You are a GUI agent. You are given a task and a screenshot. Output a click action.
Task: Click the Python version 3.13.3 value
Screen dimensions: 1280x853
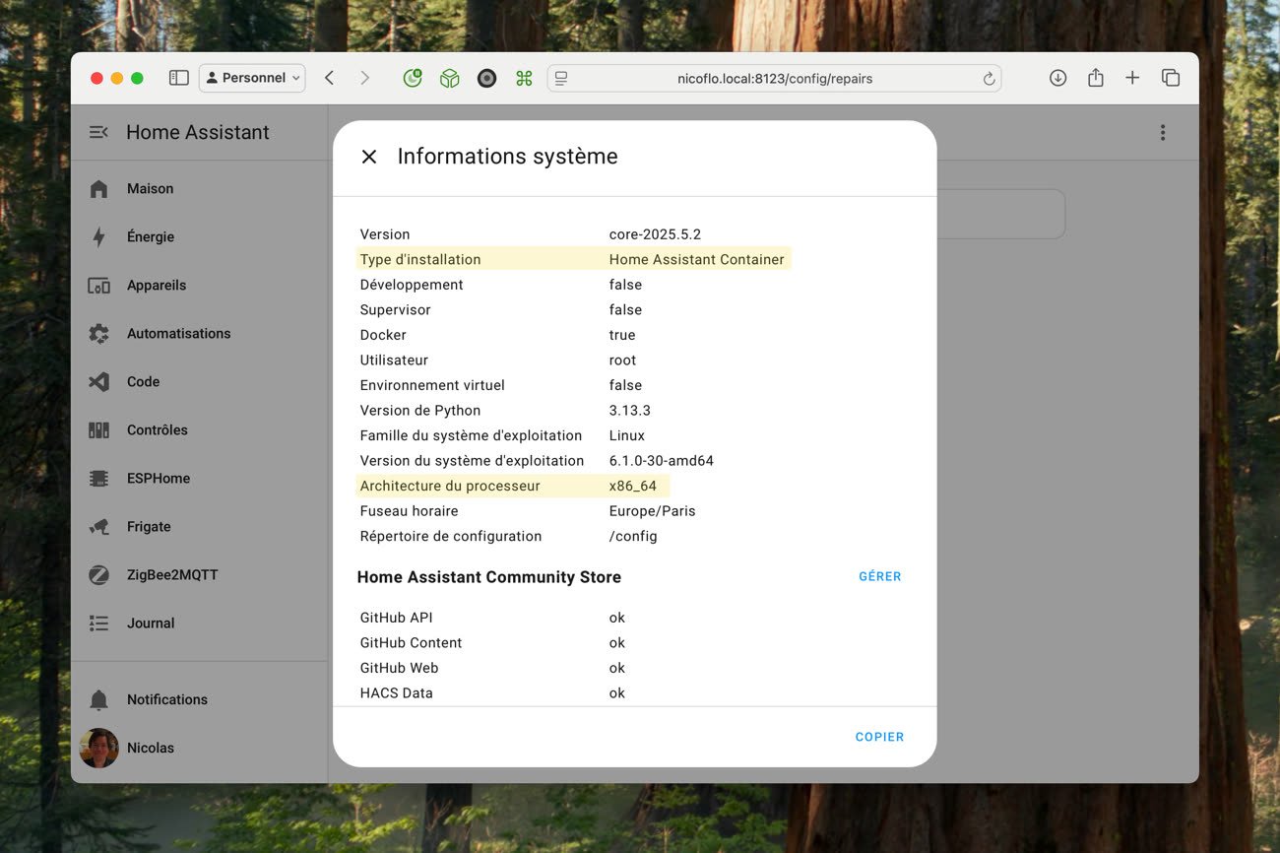(630, 411)
